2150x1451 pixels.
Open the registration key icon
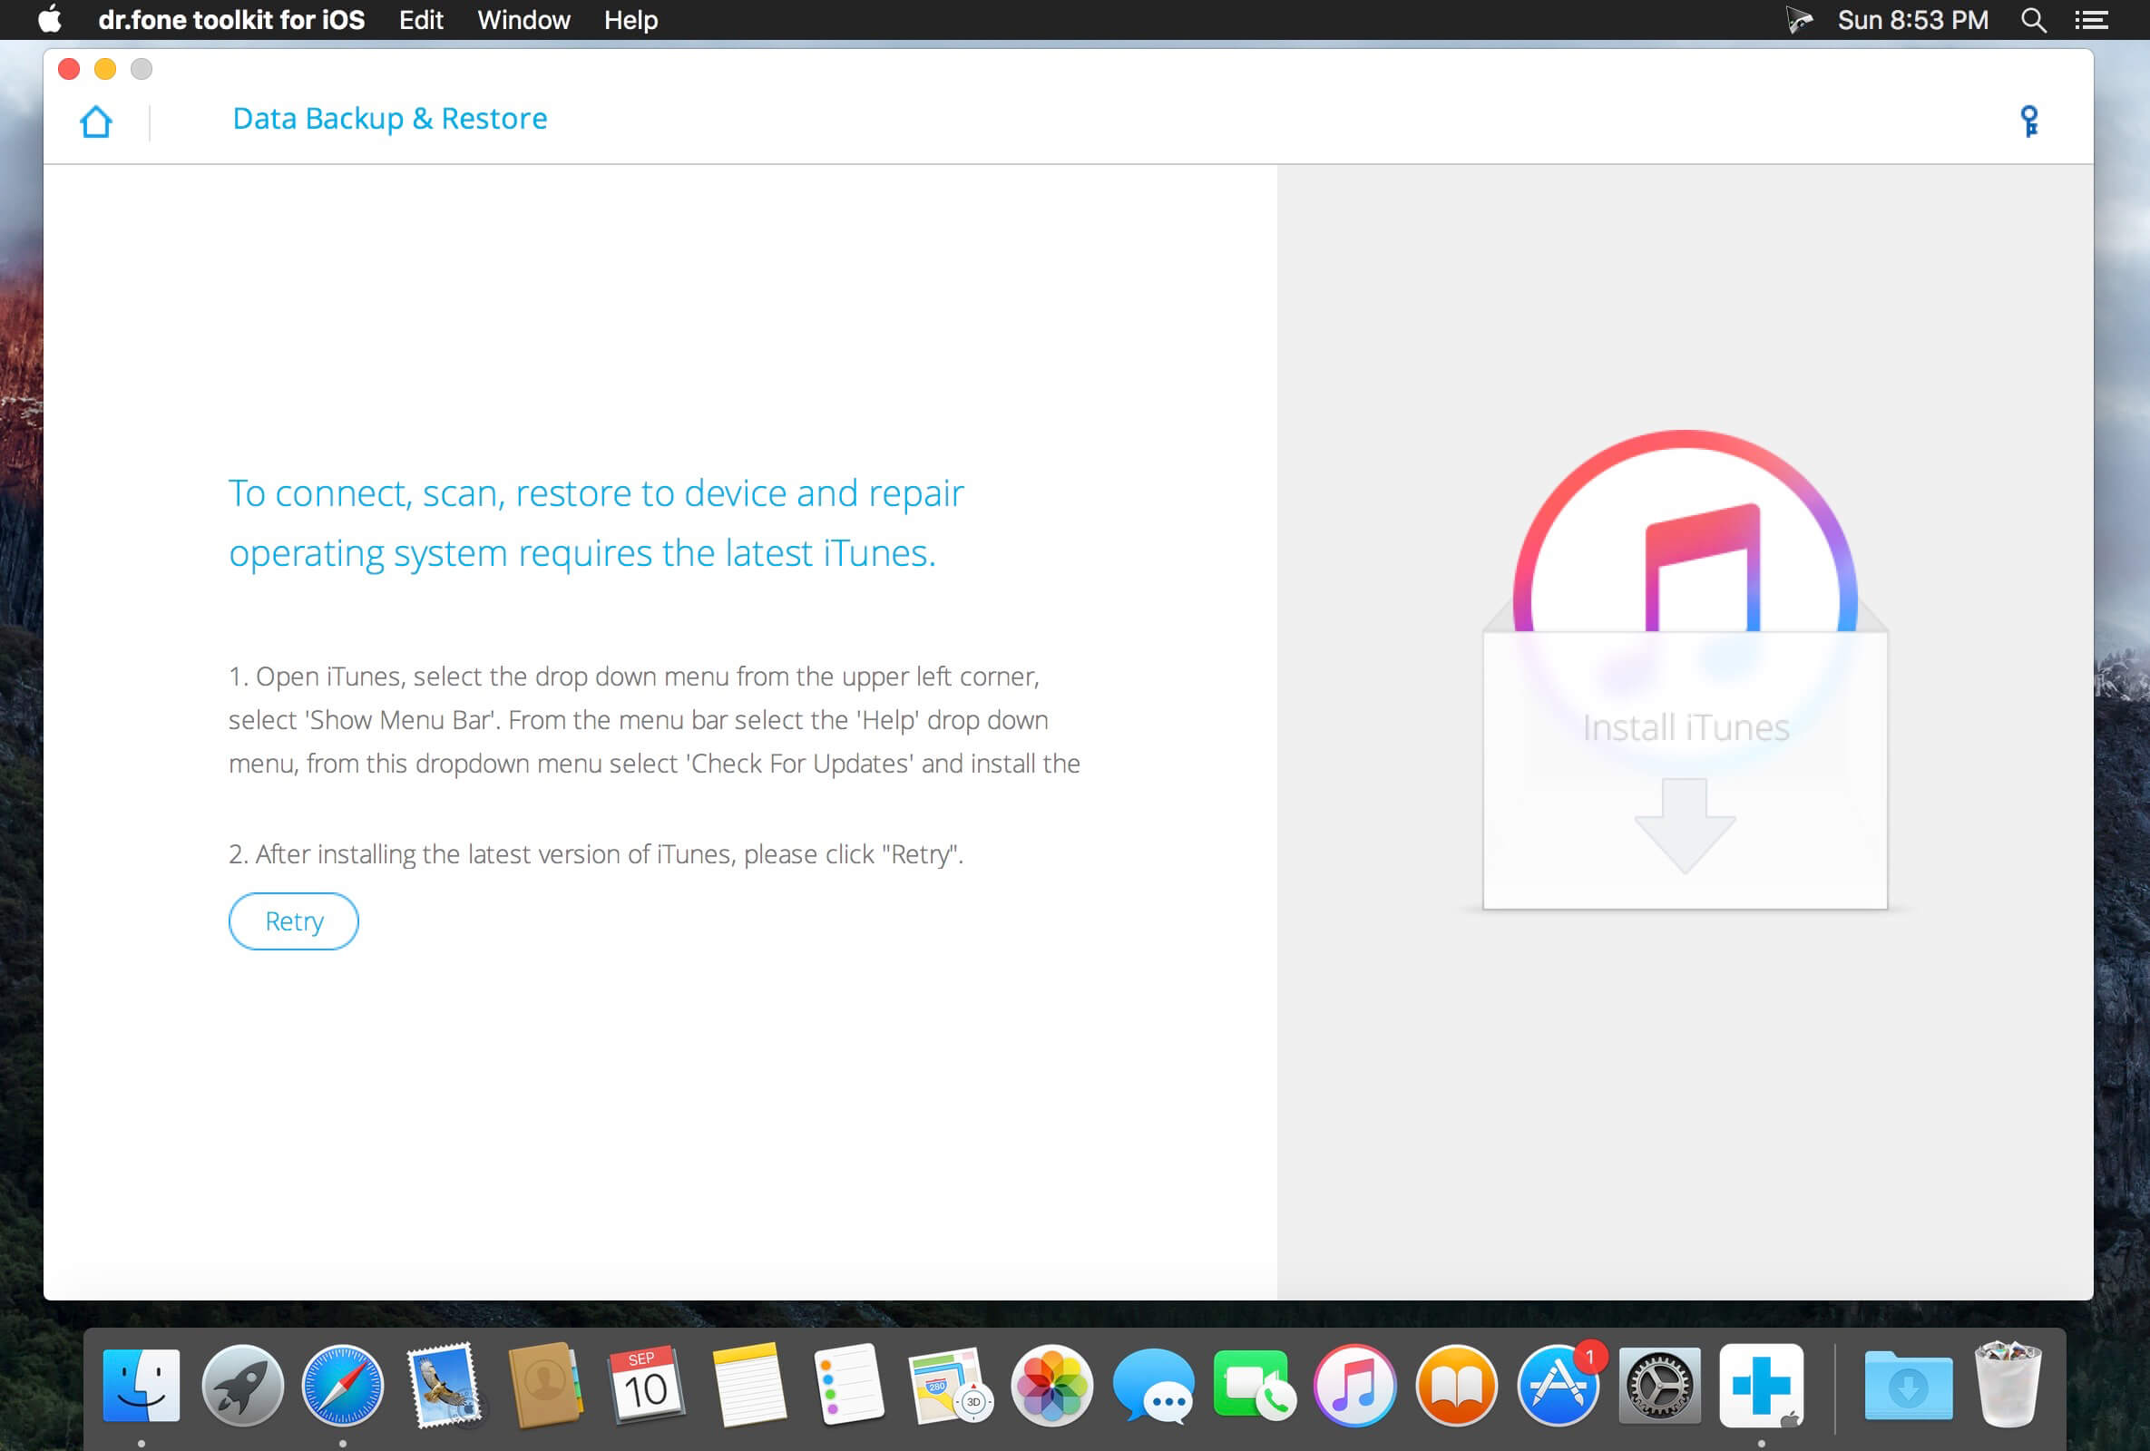2028,122
